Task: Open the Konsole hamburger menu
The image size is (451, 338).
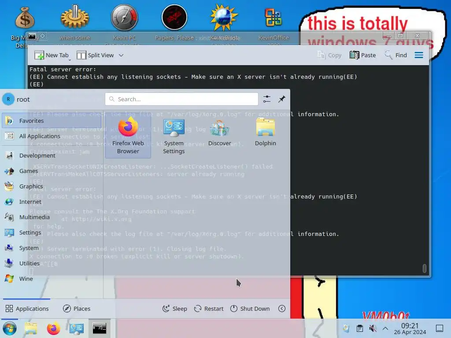Action: click(419, 55)
